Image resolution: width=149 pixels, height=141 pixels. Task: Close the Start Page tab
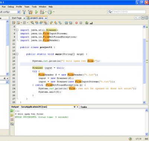(24, 18)
